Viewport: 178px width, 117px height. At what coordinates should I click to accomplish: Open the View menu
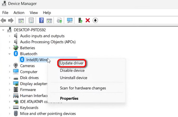click(34, 13)
